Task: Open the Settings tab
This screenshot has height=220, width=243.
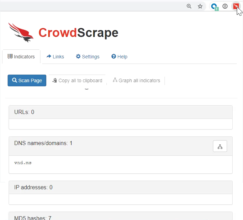Action: coord(87,57)
